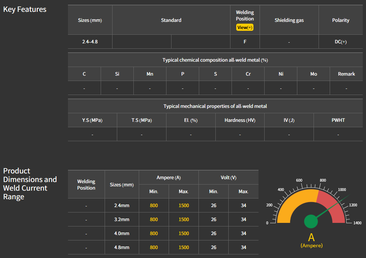Viewport: 366px width, 258px height.
Task: Click the Ampere (A) table header
Action: tap(169, 178)
